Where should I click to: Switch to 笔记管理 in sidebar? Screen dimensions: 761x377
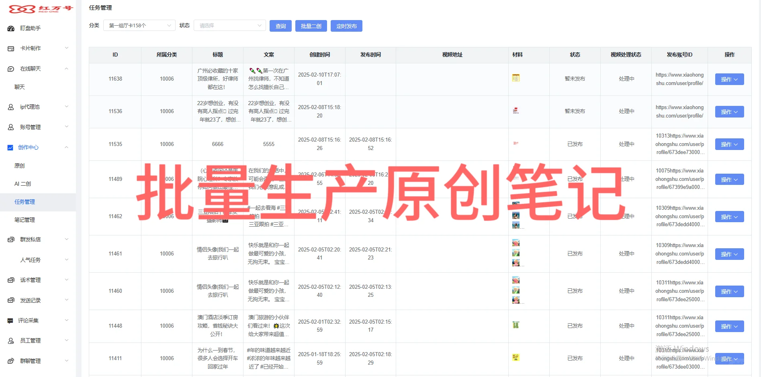[x=25, y=220]
